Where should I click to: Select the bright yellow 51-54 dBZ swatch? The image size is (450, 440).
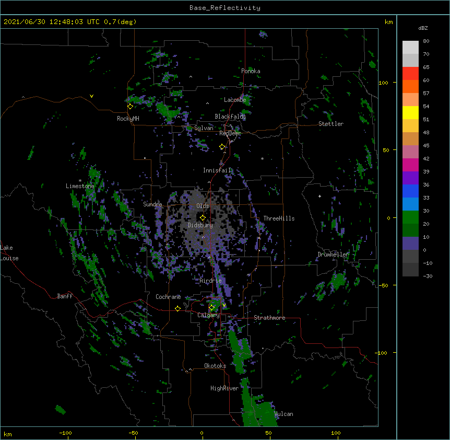click(410, 112)
